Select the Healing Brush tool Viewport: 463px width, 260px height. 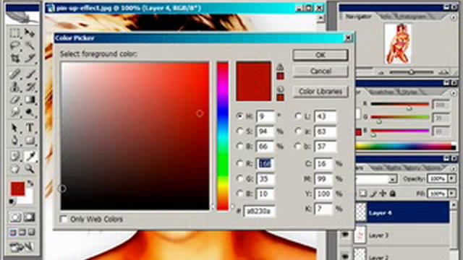pos(14,74)
